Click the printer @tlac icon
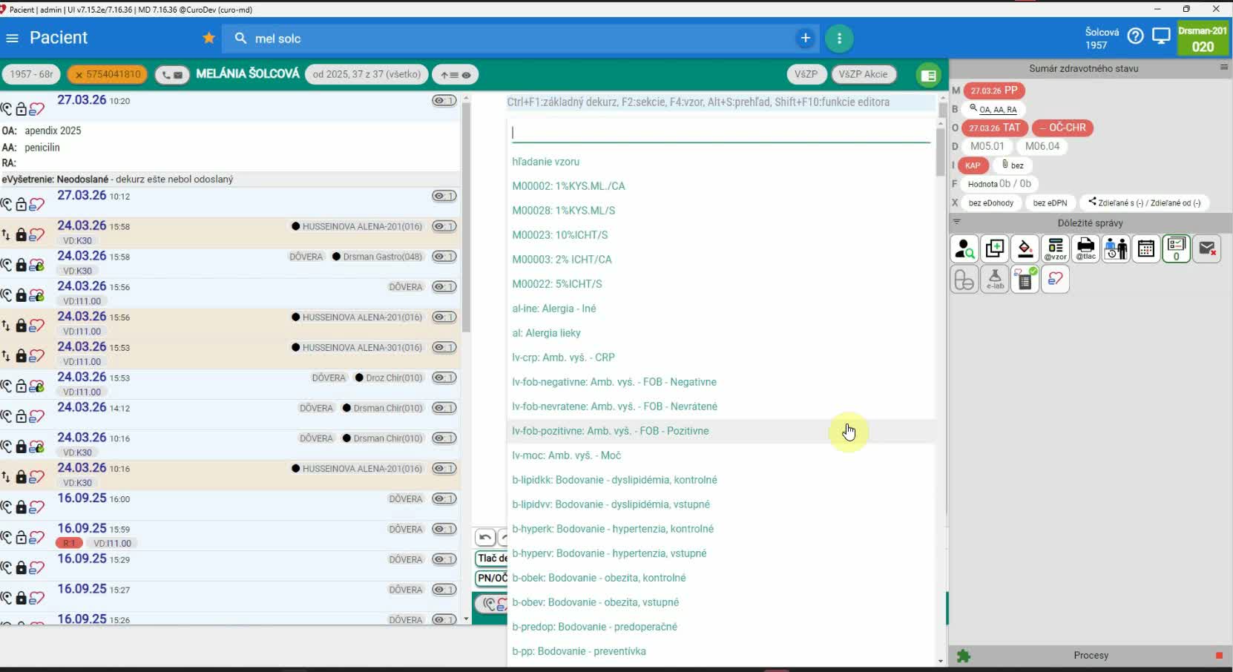 tap(1085, 248)
